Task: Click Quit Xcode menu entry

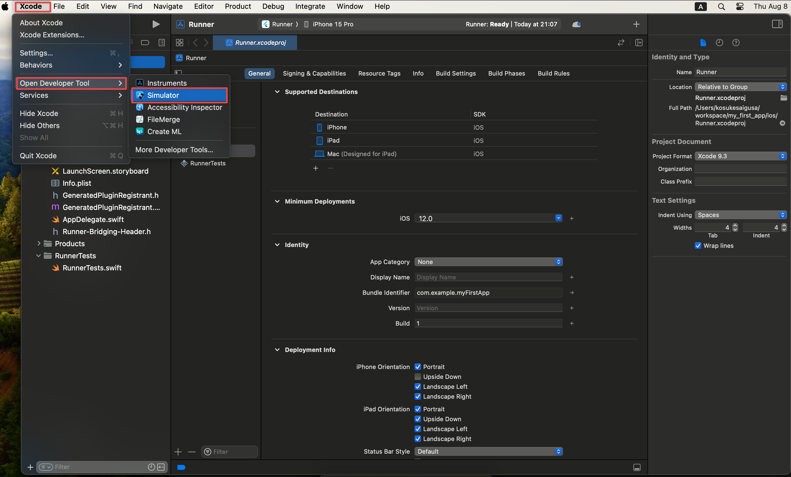Action: pyautogui.click(x=71, y=156)
